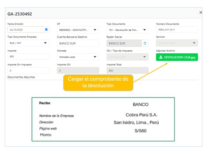Select the Importe Sin Impuesto field
This screenshot has width=209, height=160.
pos(28,70)
